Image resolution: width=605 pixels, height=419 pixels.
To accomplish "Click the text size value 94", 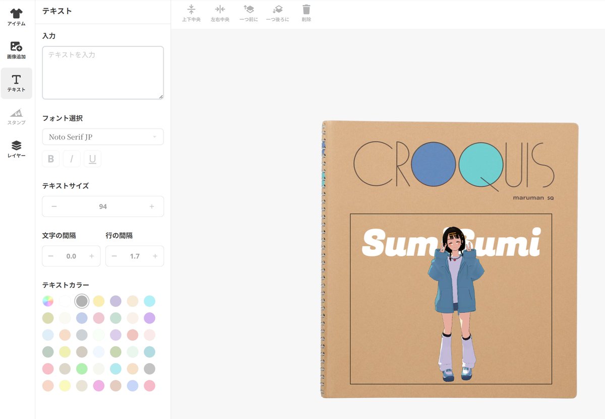I will click(103, 206).
